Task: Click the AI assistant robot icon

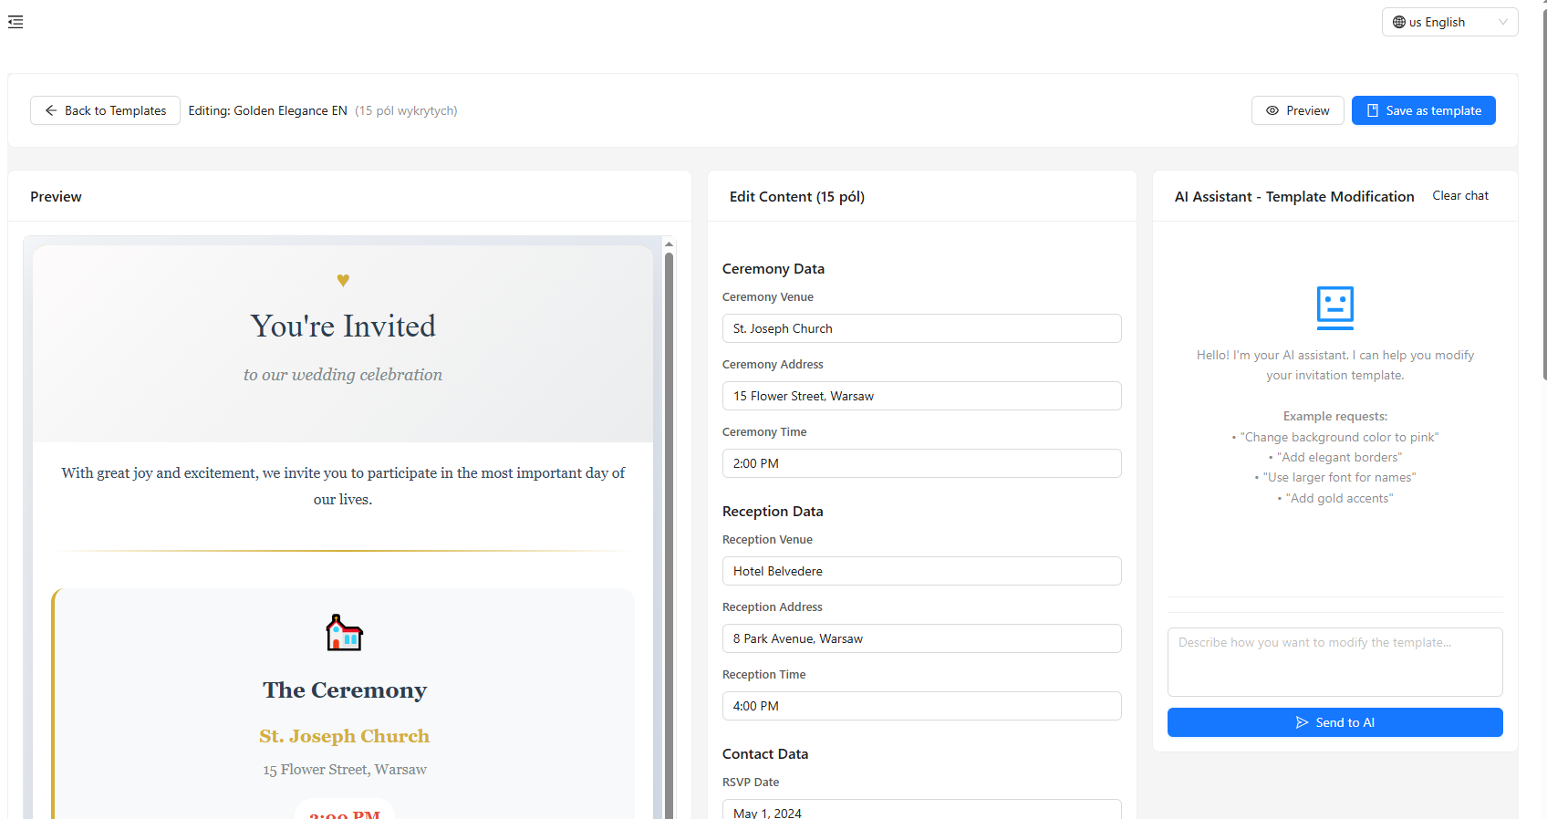Action: click(1334, 308)
